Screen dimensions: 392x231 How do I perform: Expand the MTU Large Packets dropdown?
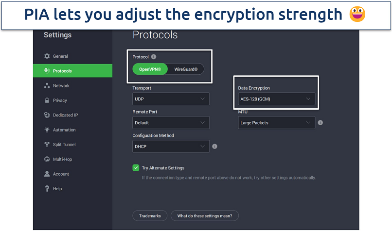click(276, 123)
